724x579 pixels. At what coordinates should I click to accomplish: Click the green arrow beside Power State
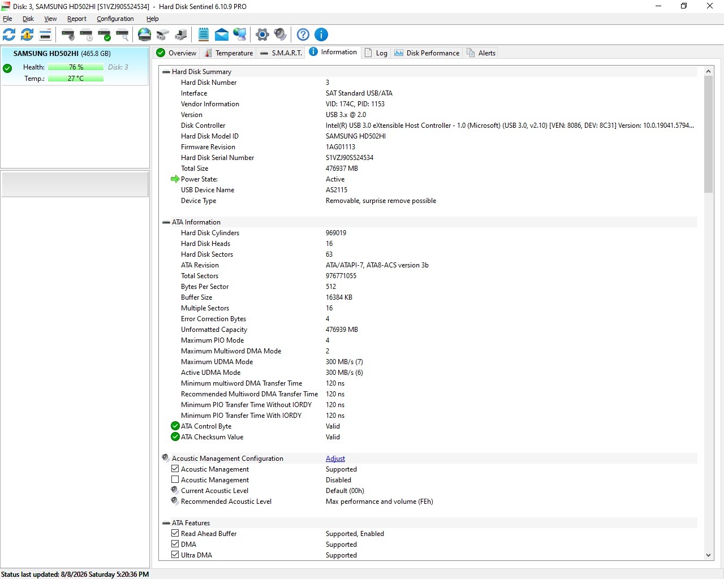pyautogui.click(x=175, y=179)
